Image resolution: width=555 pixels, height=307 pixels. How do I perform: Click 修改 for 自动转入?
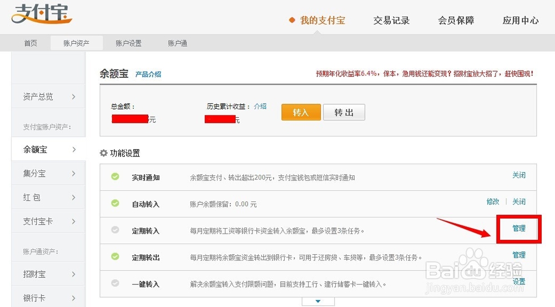pyautogui.click(x=493, y=202)
